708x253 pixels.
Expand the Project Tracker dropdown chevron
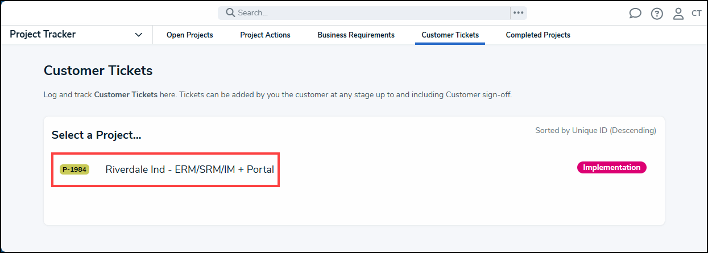click(x=139, y=35)
